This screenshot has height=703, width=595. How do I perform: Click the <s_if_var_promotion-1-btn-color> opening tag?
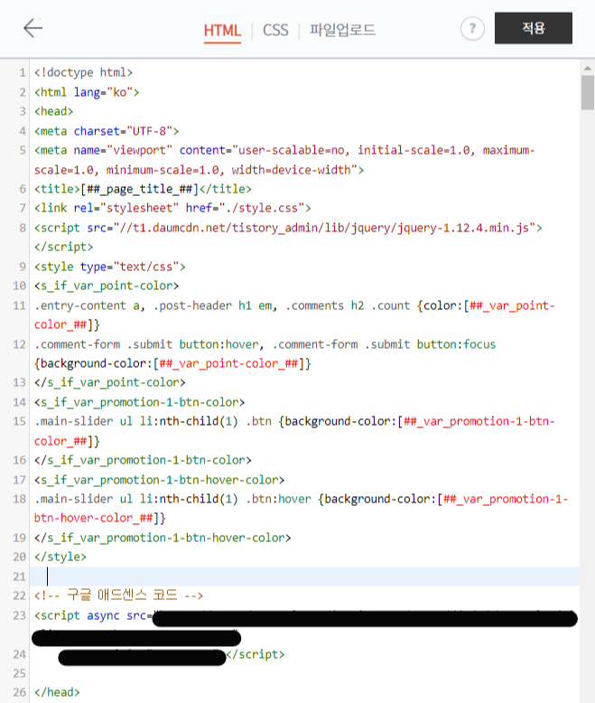(x=139, y=402)
